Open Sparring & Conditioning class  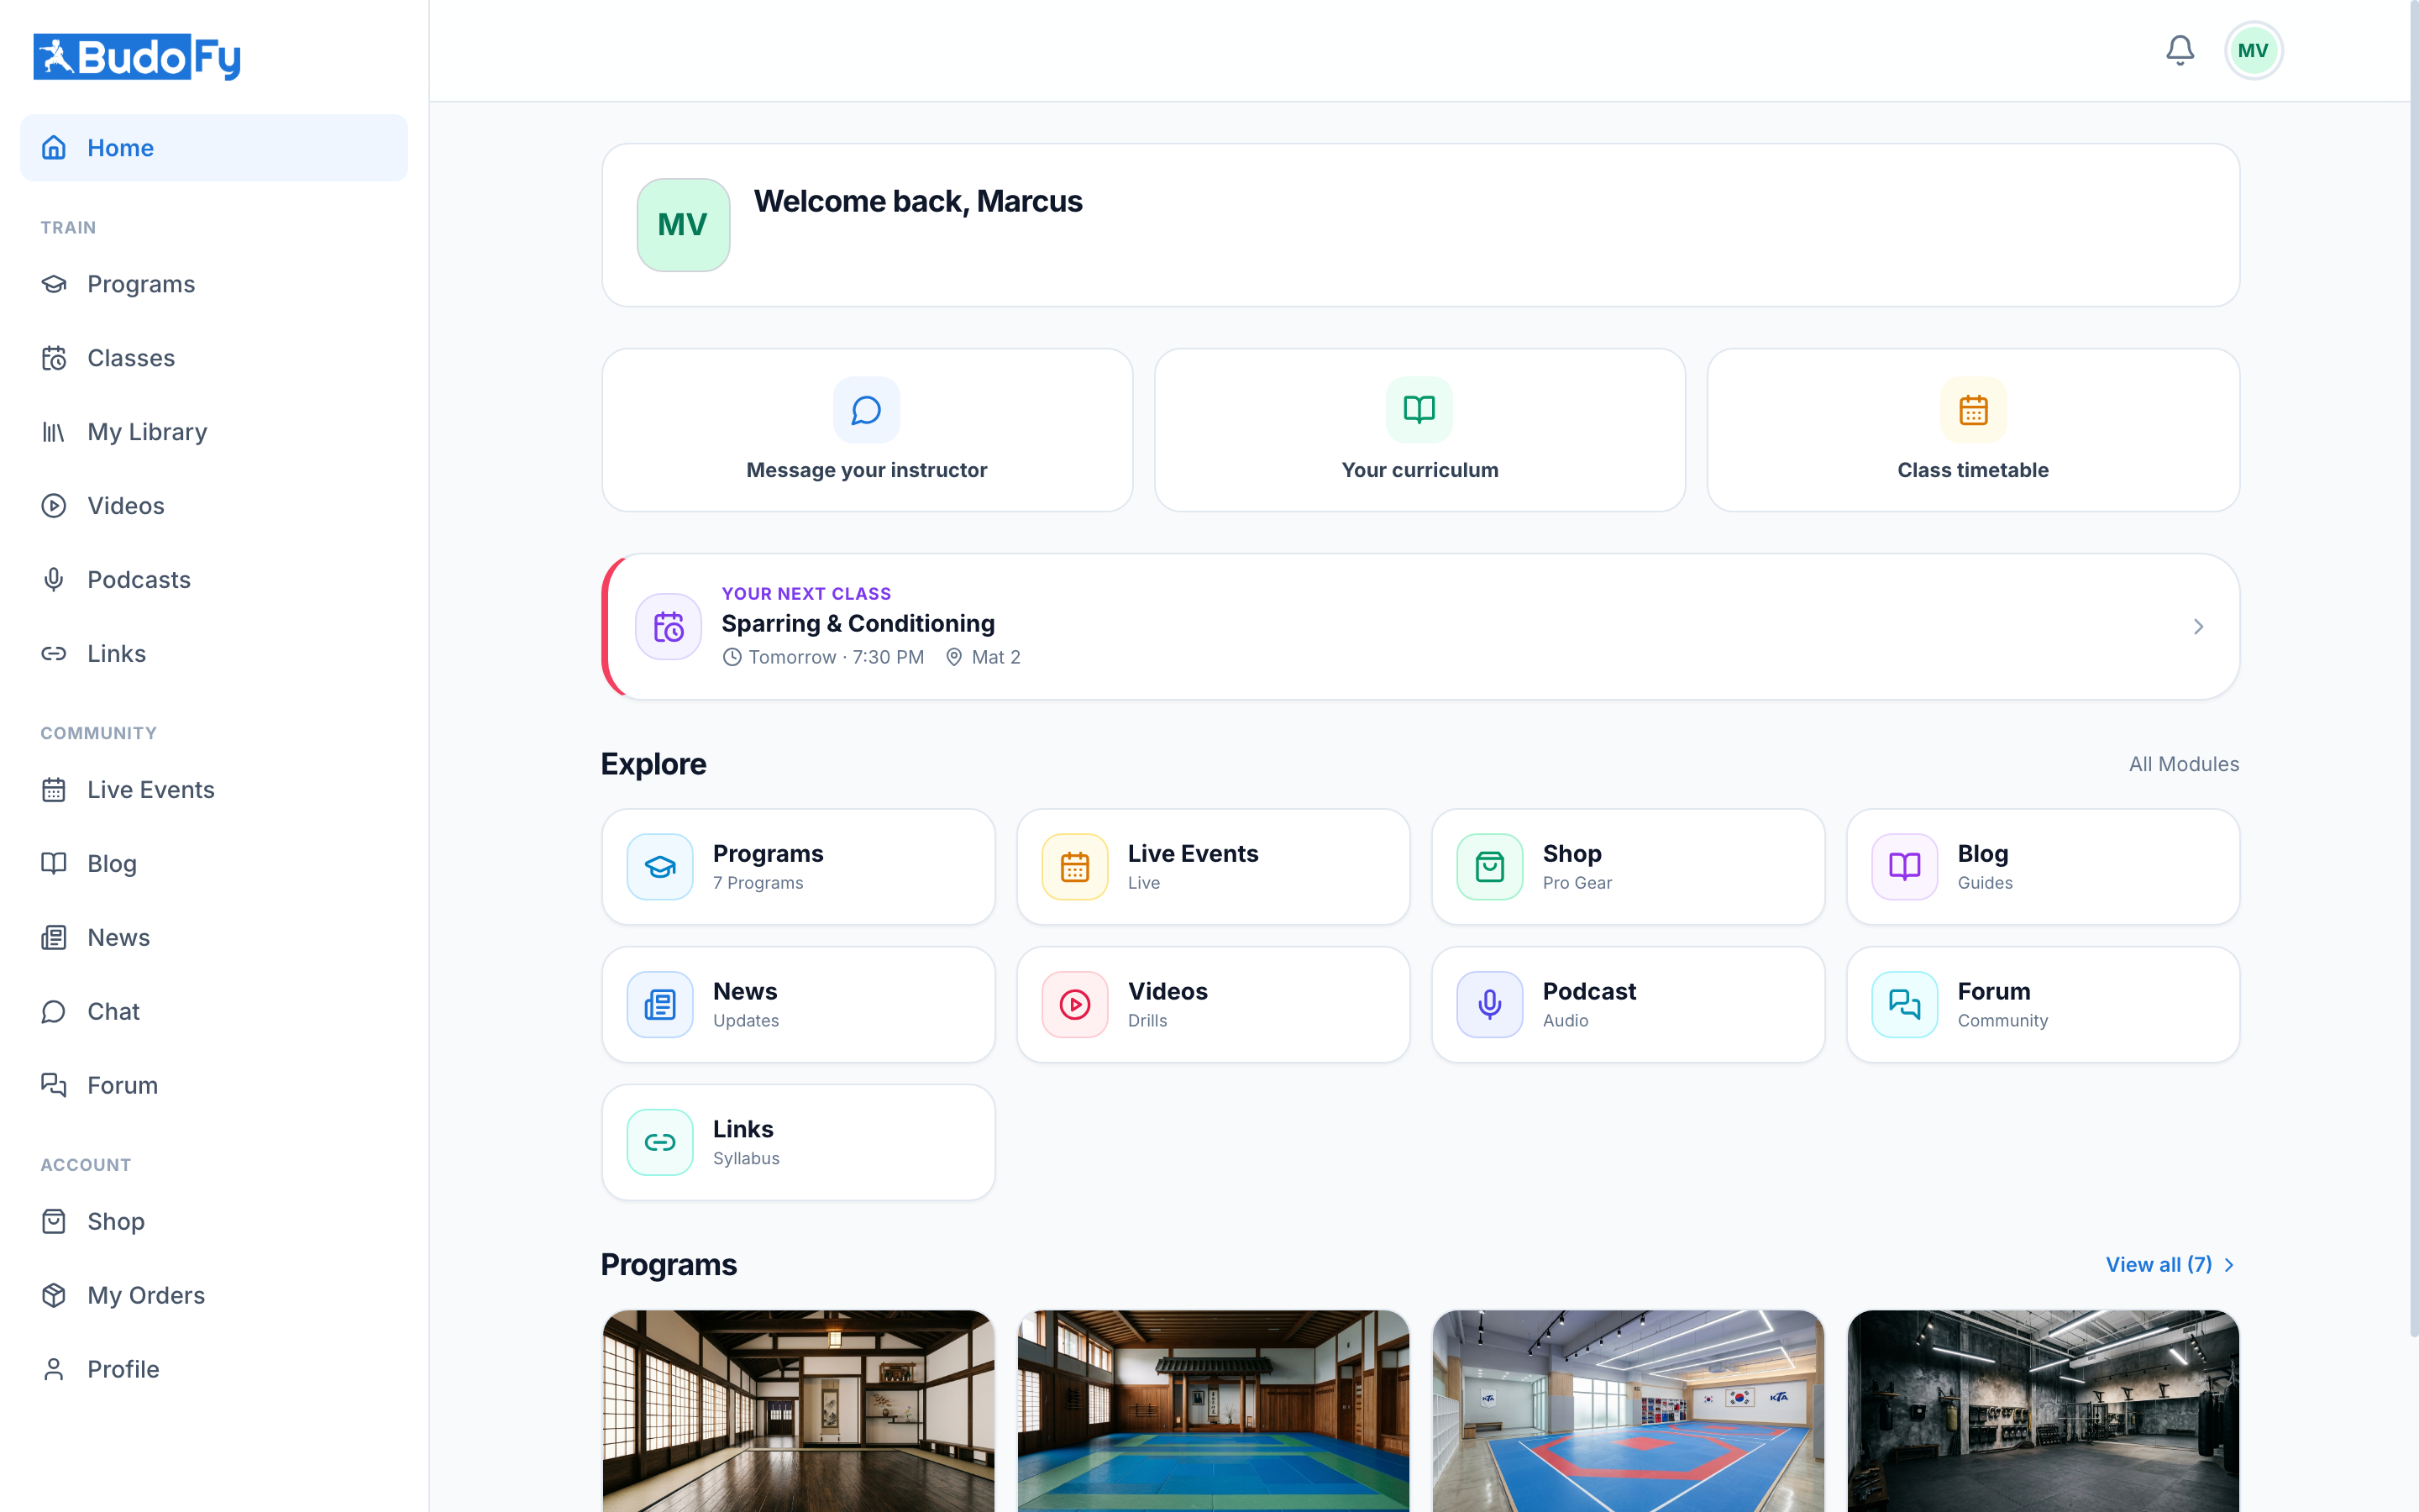[x=1419, y=627]
